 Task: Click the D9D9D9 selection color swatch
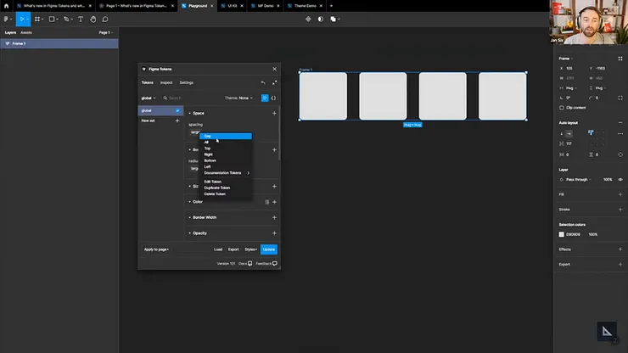[562, 234]
